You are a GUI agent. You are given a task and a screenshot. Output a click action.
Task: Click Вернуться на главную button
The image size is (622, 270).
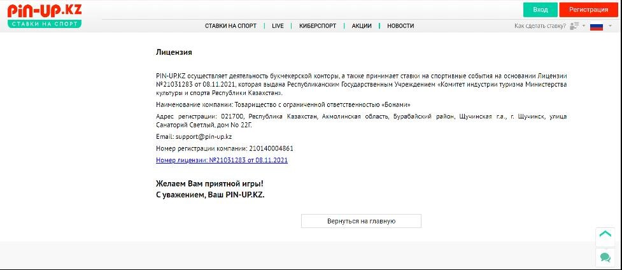(x=361, y=221)
